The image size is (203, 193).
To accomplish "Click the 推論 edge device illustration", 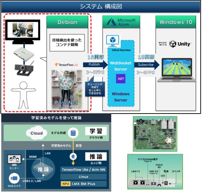I will click(x=43, y=169).
